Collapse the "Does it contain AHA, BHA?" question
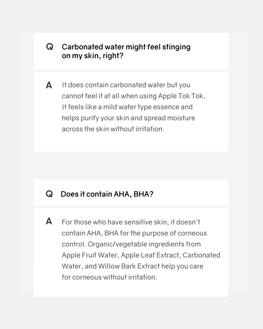The height and width of the screenshot is (329, 263). [107, 194]
